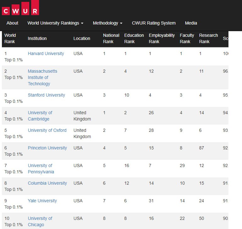
Task: Open Massachusetts Institute of Technology link
Action: pyautogui.click(x=42, y=77)
